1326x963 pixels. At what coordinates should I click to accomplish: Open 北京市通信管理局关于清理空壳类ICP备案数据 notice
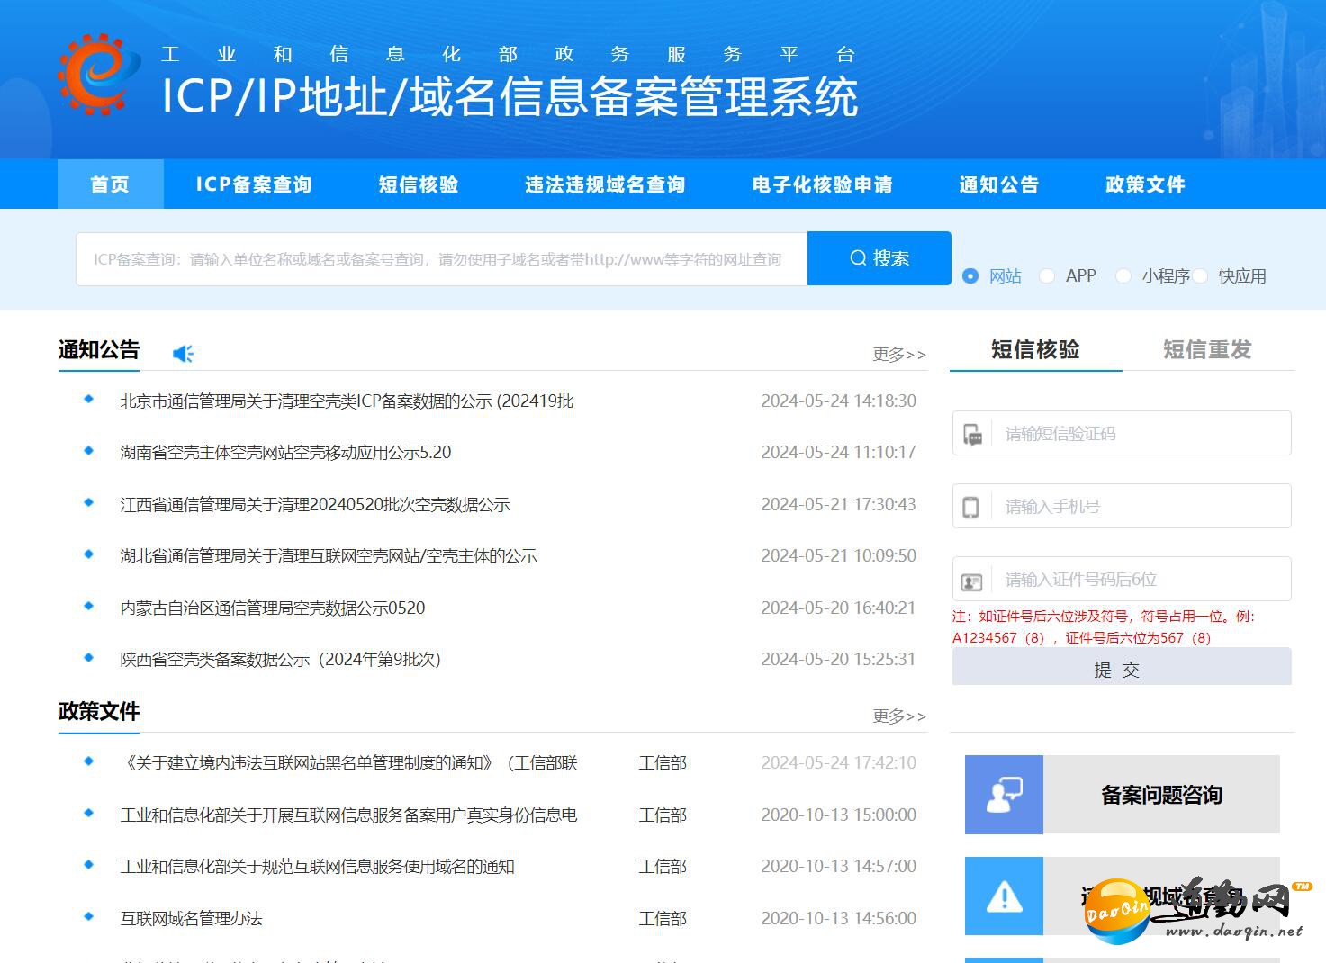[x=347, y=400]
